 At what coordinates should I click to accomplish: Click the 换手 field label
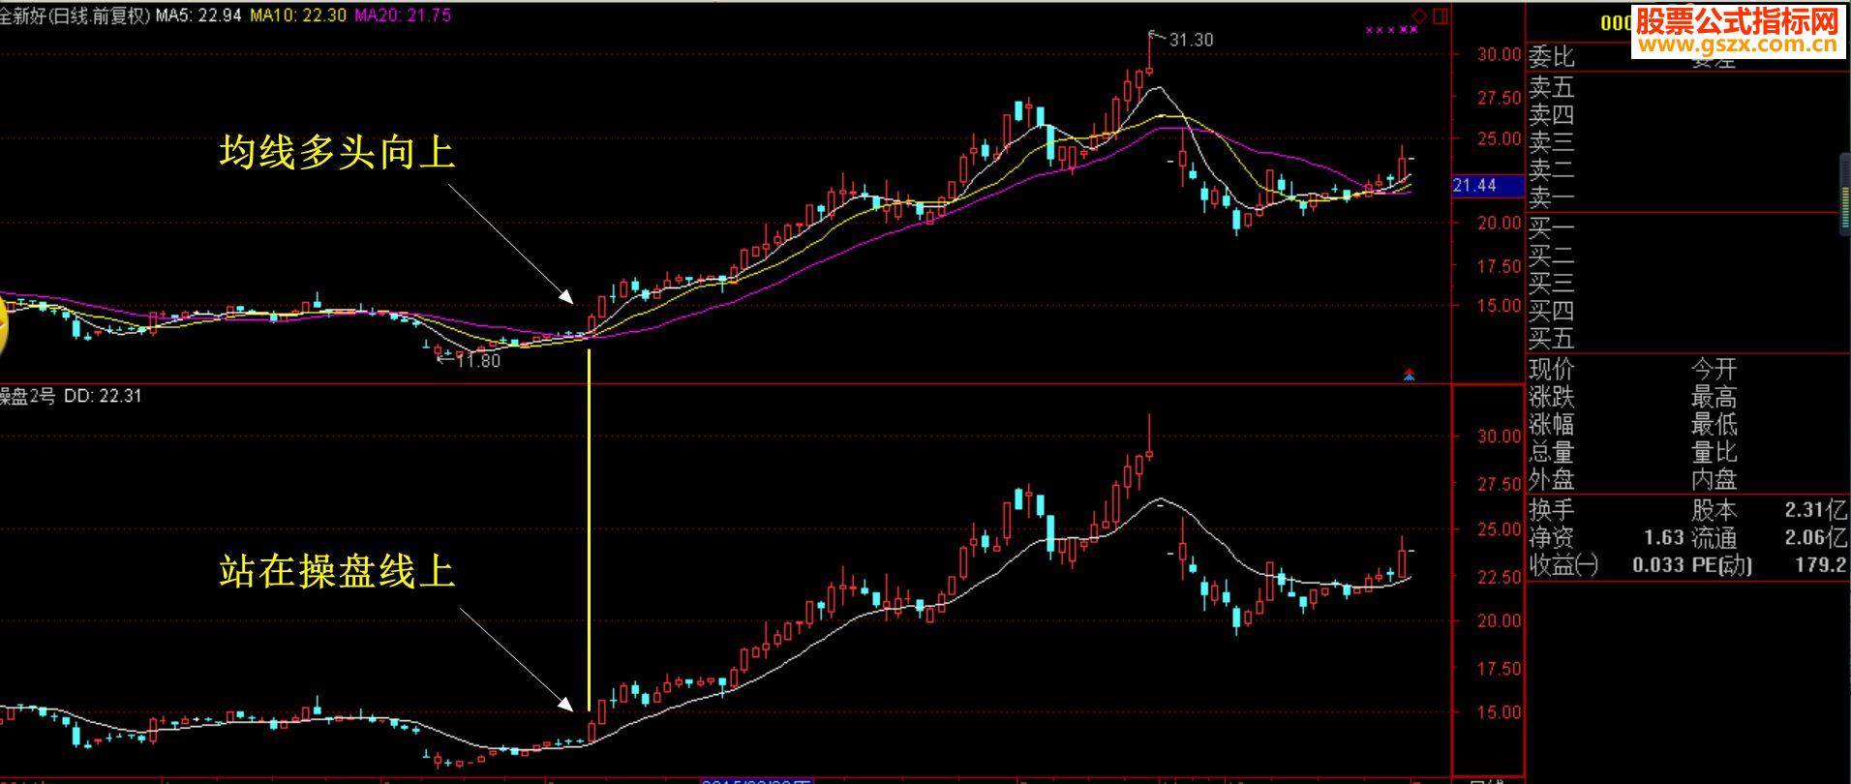[x=1552, y=510]
